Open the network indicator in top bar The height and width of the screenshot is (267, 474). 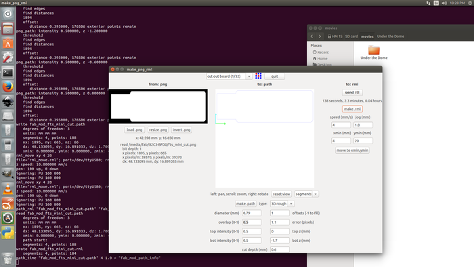pyautogui.click(x=429, y=3)
